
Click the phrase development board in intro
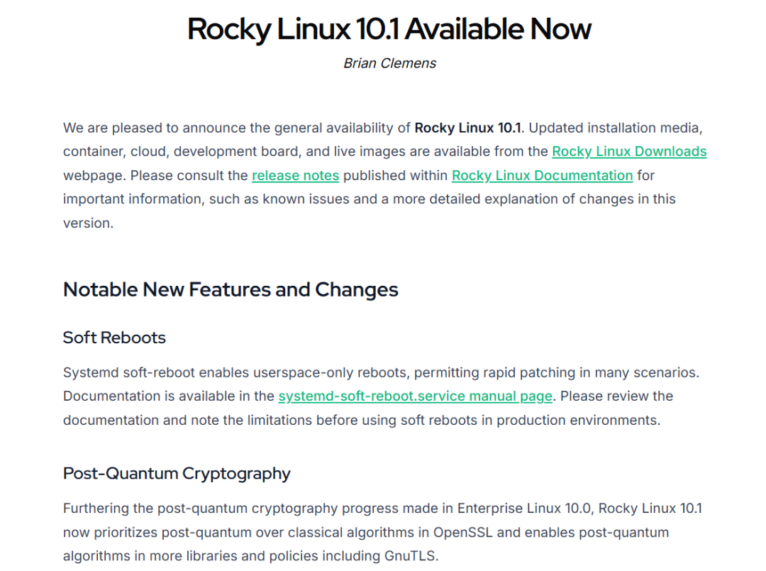click(x=220, y=152)
